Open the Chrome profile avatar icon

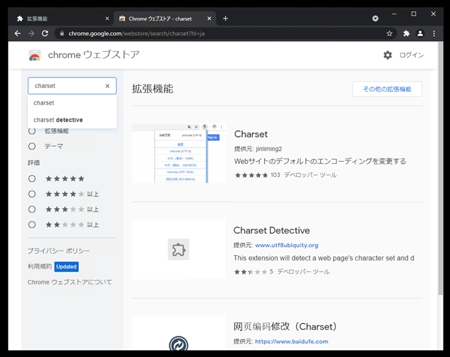[420, 34]
